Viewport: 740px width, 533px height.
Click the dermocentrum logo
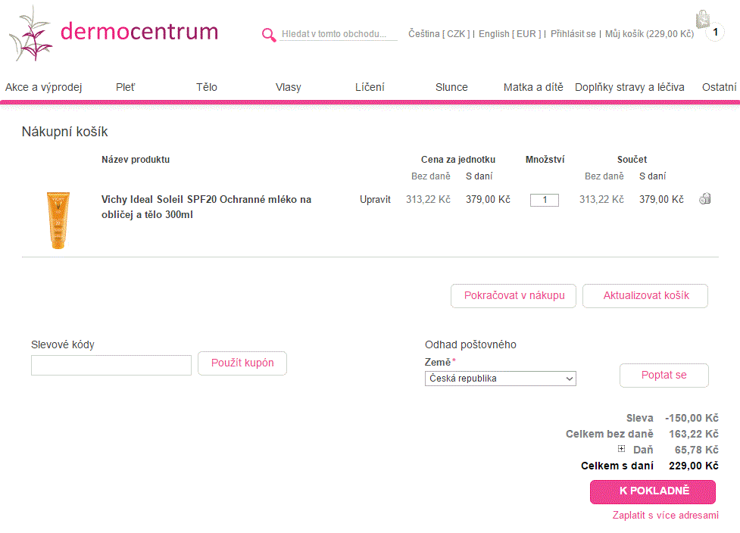(x=114, y=33)
